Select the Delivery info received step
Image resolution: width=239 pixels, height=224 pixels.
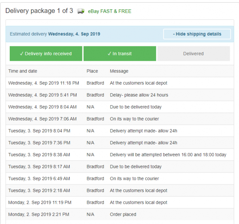pyautogui.click(x=45, y=54)
